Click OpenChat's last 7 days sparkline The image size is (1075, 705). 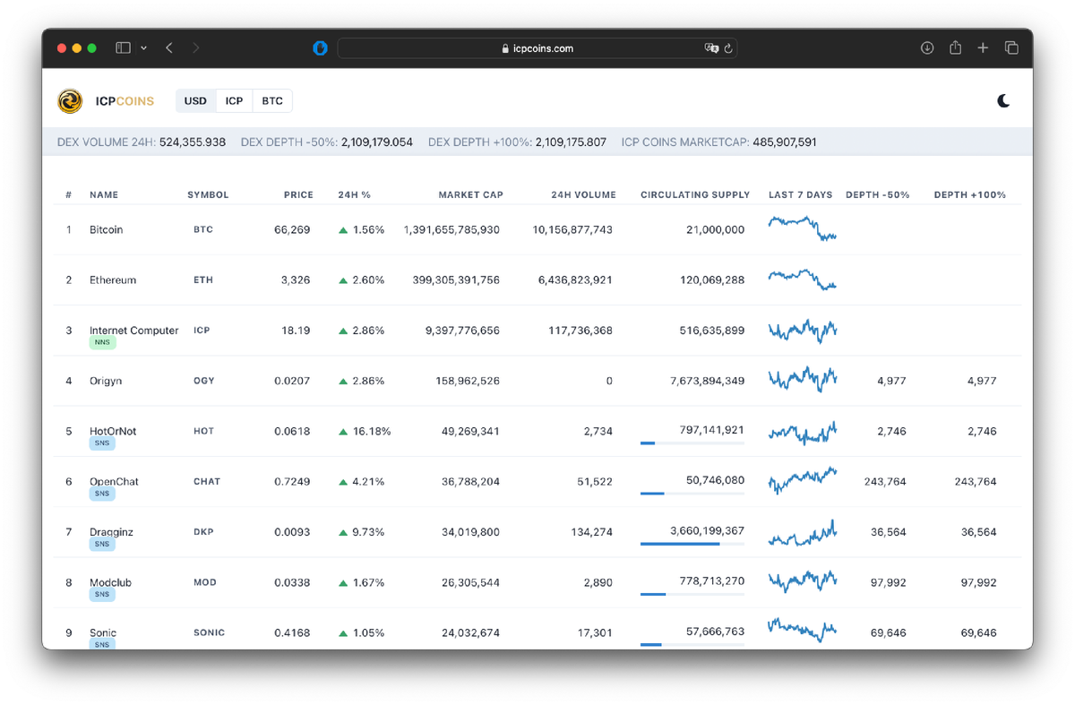[803, 480]
